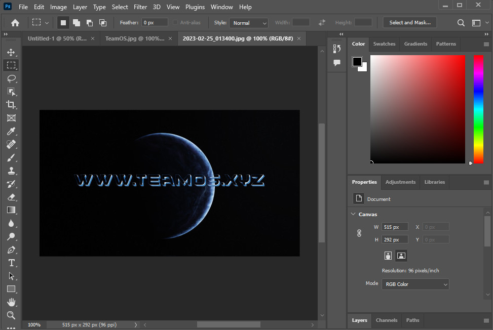Select the Move tool
Image resolution: width=493 pixels, height=330 pixels.
tap(11, 52)
